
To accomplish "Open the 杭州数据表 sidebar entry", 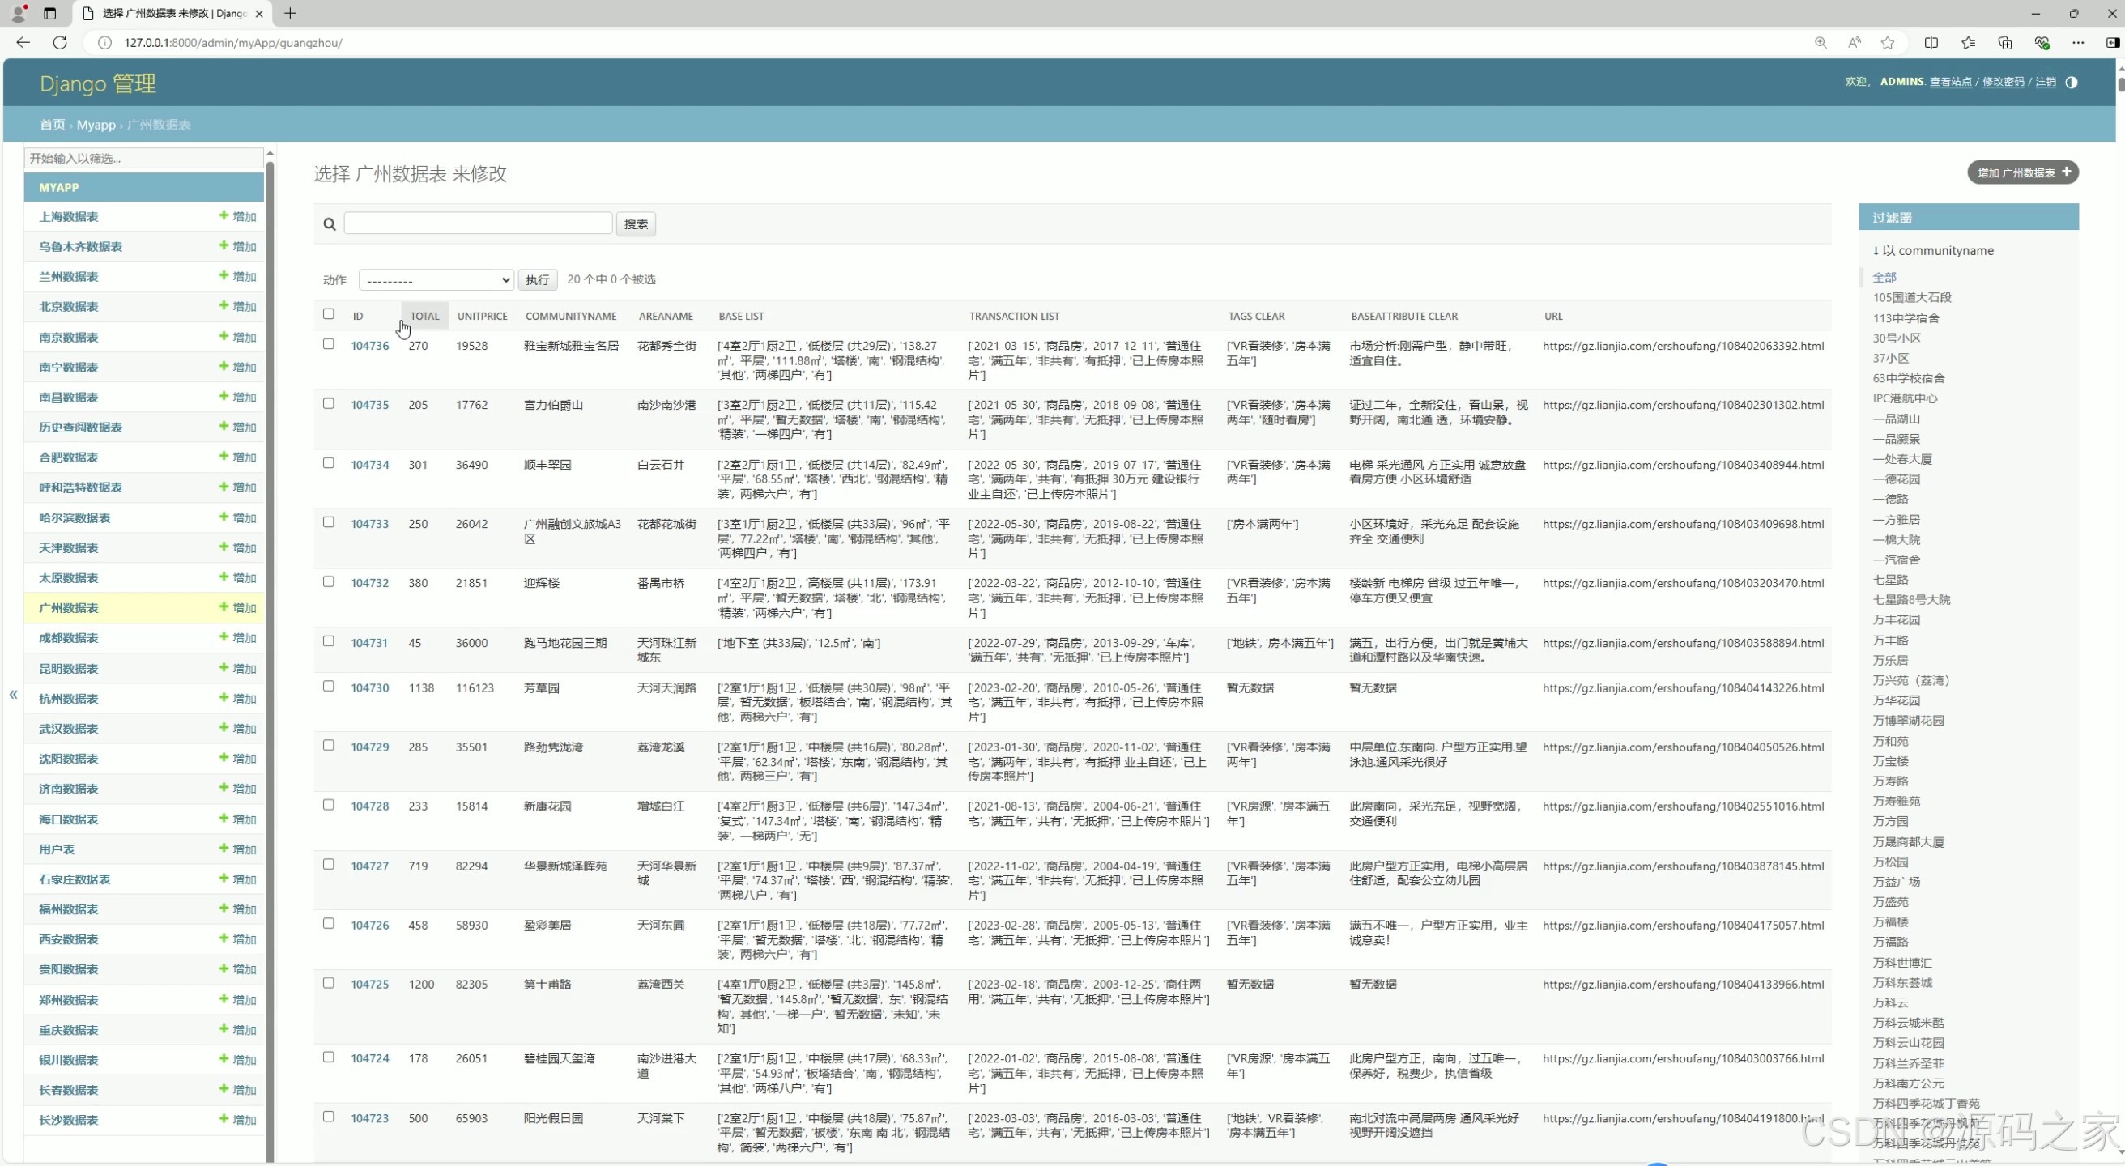I will click(x=69, y=699).
